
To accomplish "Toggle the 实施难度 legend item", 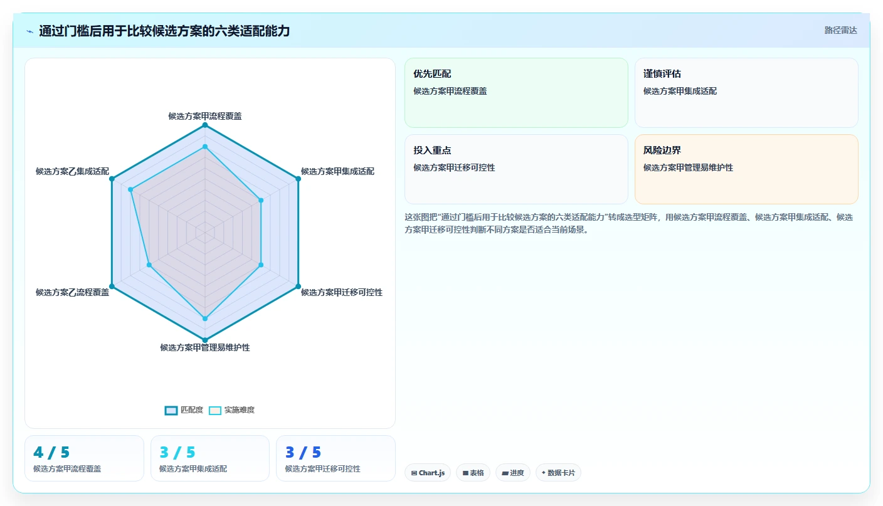I will tap(231, 410).
